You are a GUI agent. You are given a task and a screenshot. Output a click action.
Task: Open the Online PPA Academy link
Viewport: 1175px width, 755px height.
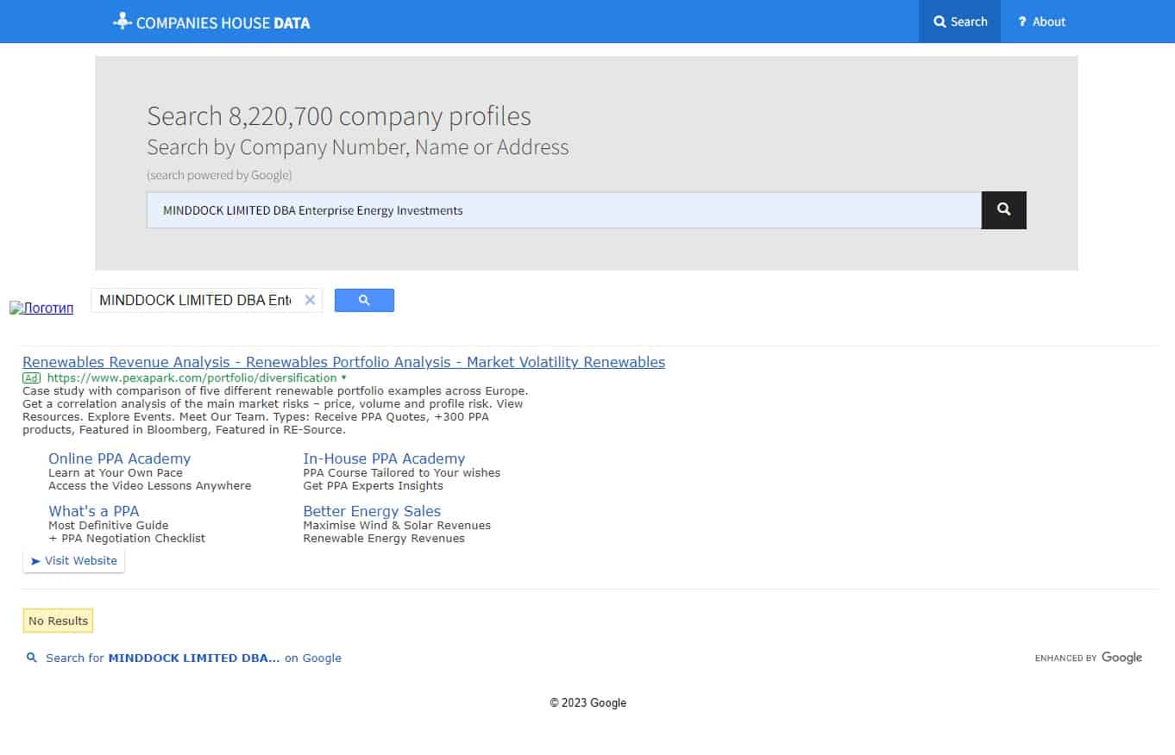click(119, 459)
